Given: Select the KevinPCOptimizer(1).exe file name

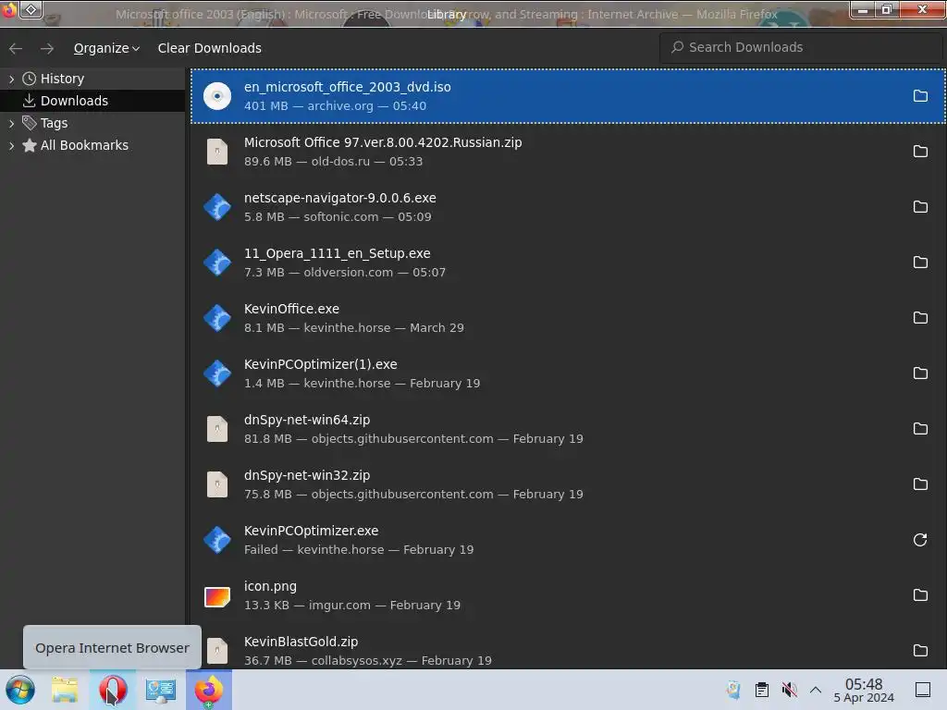Looking at the screenshot, I should coord(321,364).
